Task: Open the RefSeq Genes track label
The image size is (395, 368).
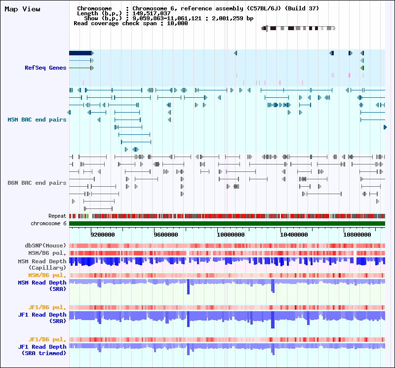Action: point(45,68)
